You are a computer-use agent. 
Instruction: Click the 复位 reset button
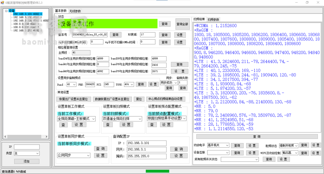tap(139, 99)
